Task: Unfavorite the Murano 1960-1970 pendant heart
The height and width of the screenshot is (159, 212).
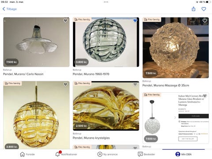Action: click(x=135, y=21)
